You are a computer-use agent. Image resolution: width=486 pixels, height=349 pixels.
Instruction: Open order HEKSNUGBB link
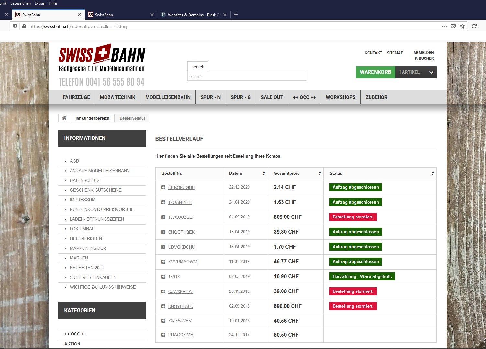(182, 187)
